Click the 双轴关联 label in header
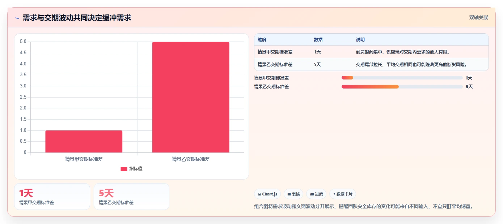 [x=479, y=18]
